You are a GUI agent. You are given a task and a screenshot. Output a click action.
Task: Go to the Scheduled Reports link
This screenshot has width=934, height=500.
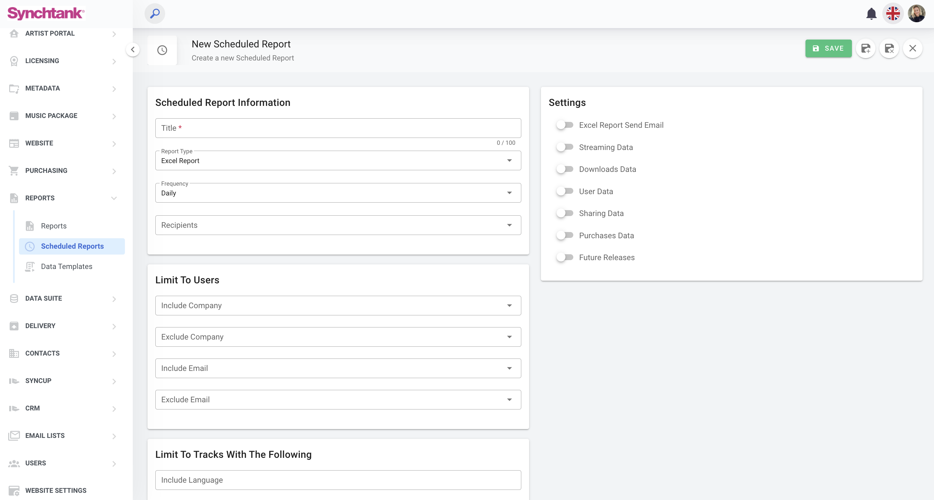[72, 246]
